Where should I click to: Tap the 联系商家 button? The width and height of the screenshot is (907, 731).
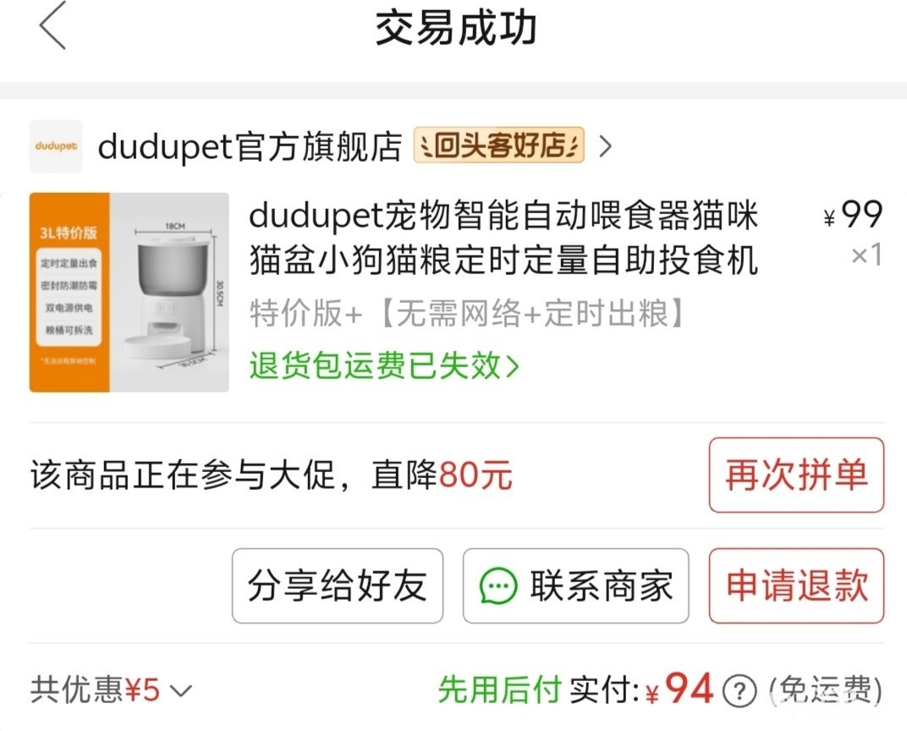(x=575, y=585)
